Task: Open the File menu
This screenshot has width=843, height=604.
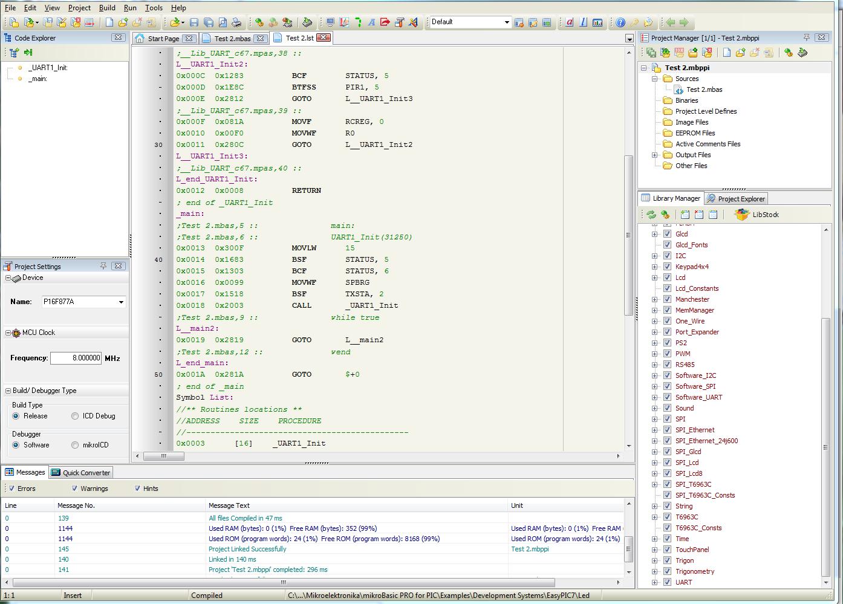Action: 10,8
